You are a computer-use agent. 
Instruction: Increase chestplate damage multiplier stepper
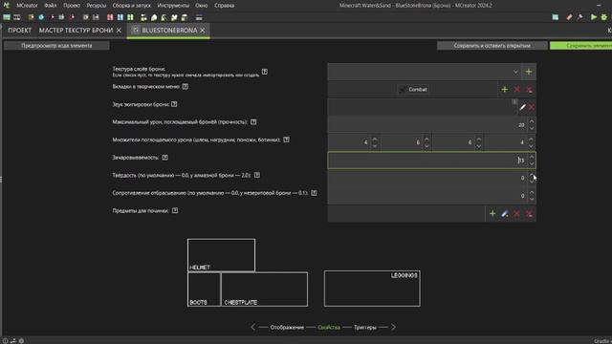point(426,140)
